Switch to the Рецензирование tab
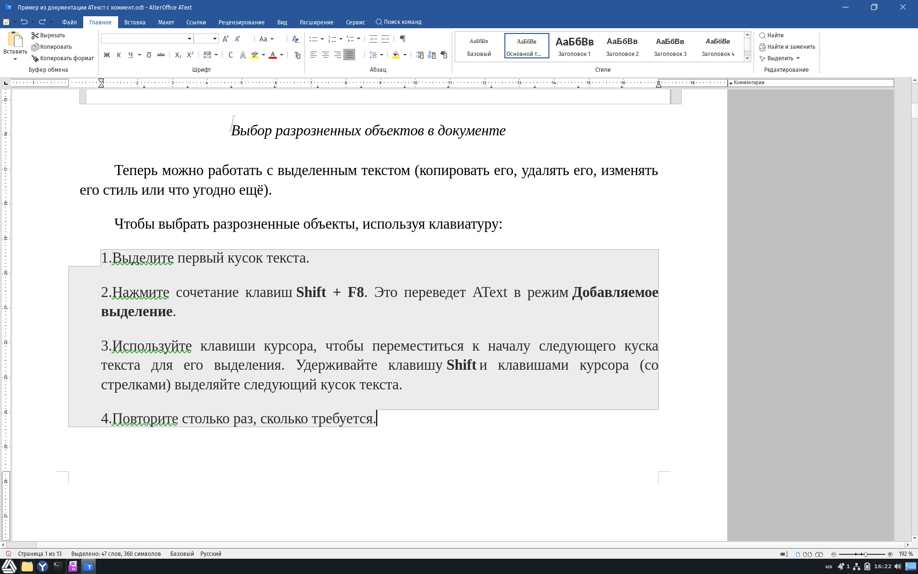Screen dimensions: 918x574 point(241,22)
